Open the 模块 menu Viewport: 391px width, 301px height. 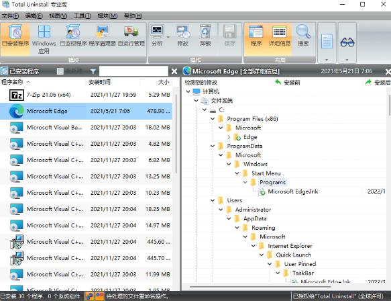coord(107,16)
